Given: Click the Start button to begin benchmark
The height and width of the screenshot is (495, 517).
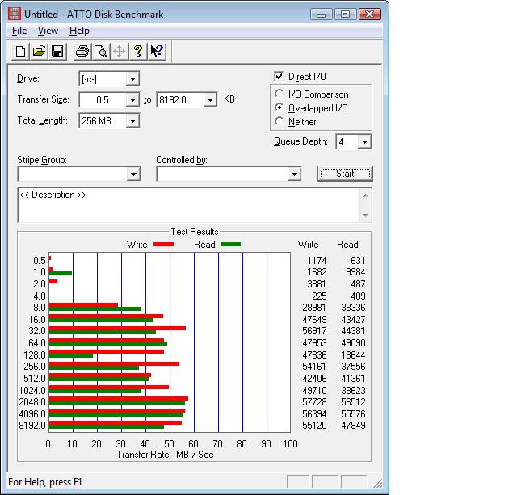Looking at the screenshot, I should point(345,174).
